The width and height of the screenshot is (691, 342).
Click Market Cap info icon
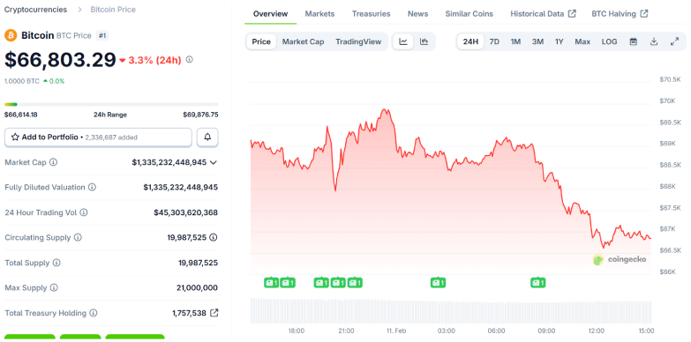click(x=53, y=162)
